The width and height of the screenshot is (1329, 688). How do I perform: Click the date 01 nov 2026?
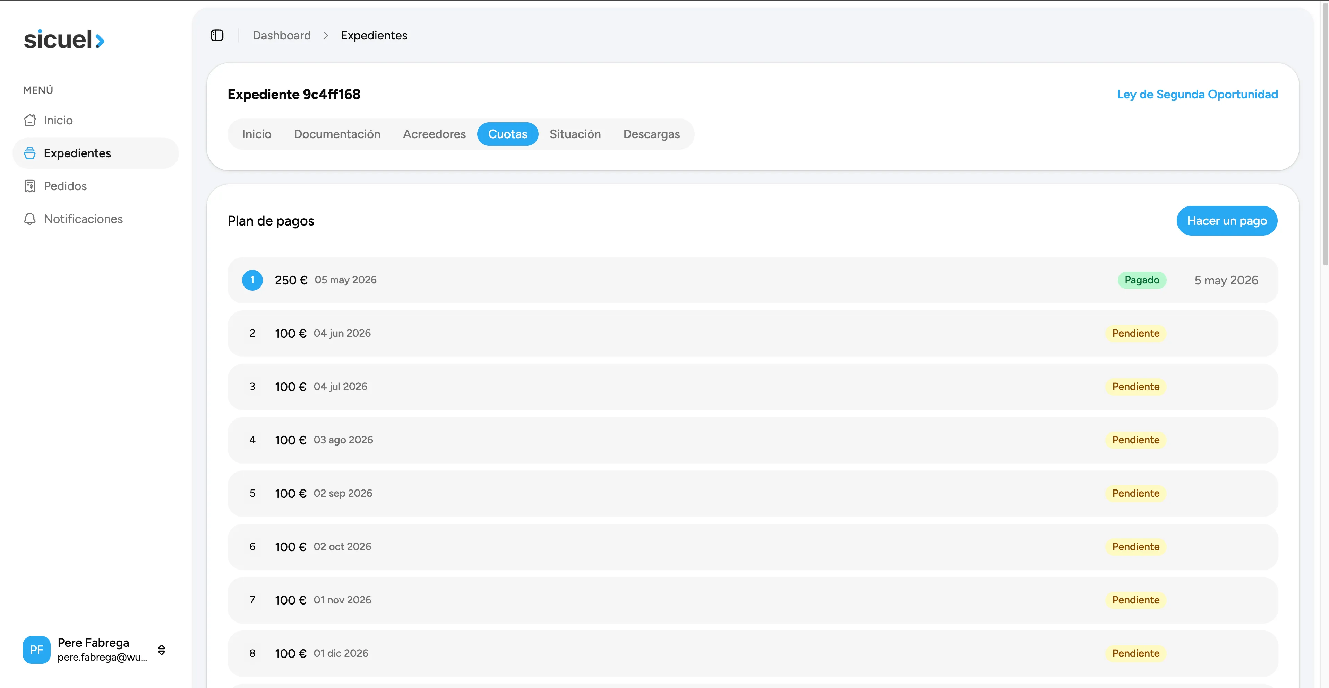click(x=342, y=600)
